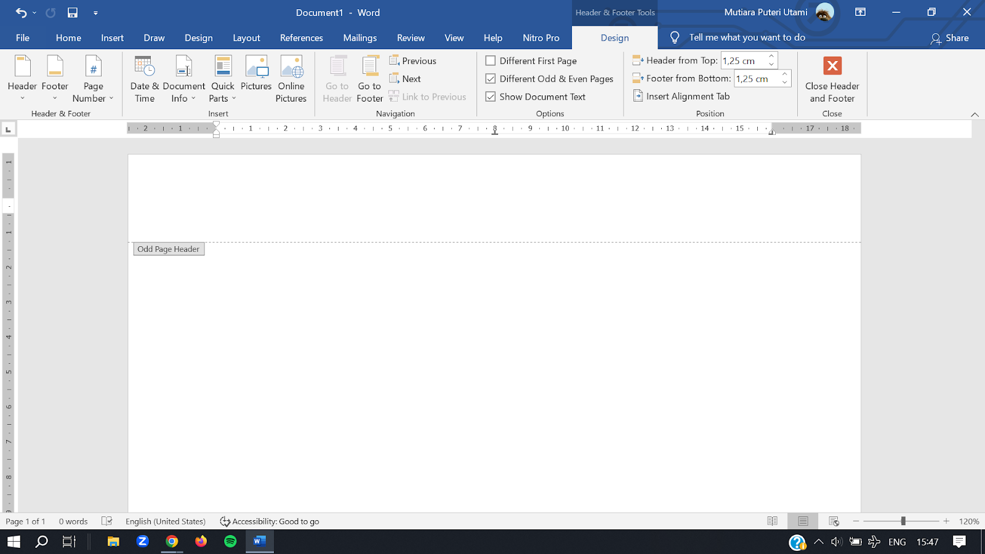Viewport: 985px width, 554px height.
Task: Switch to Insert tab
Action: click(x=113, y=38)
